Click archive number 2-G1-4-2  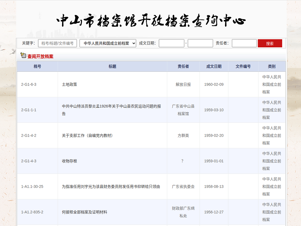[29, 136]
